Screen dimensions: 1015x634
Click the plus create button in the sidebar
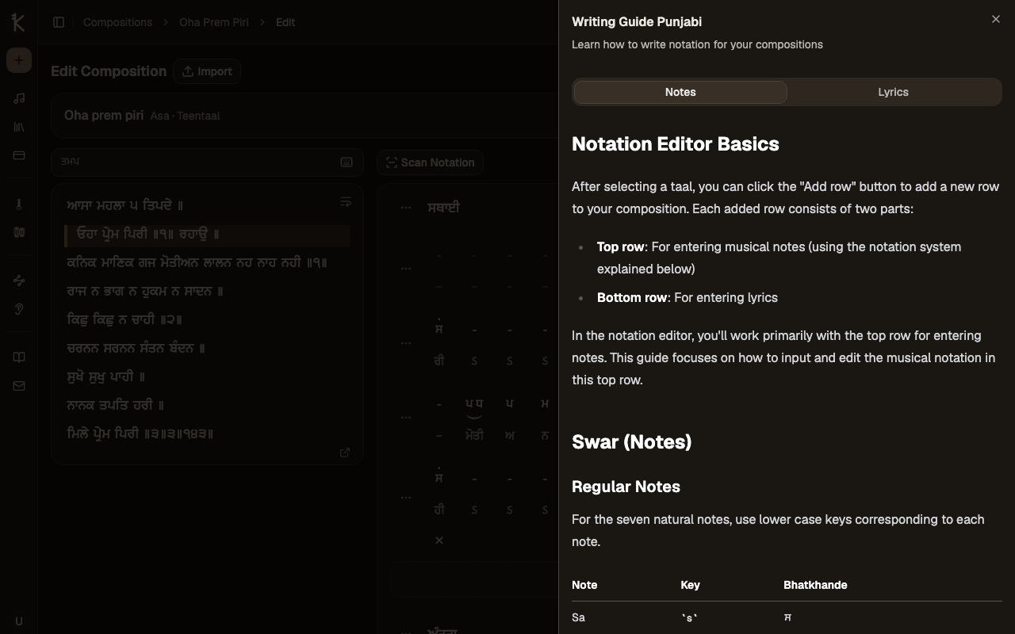tap(19, 60)
